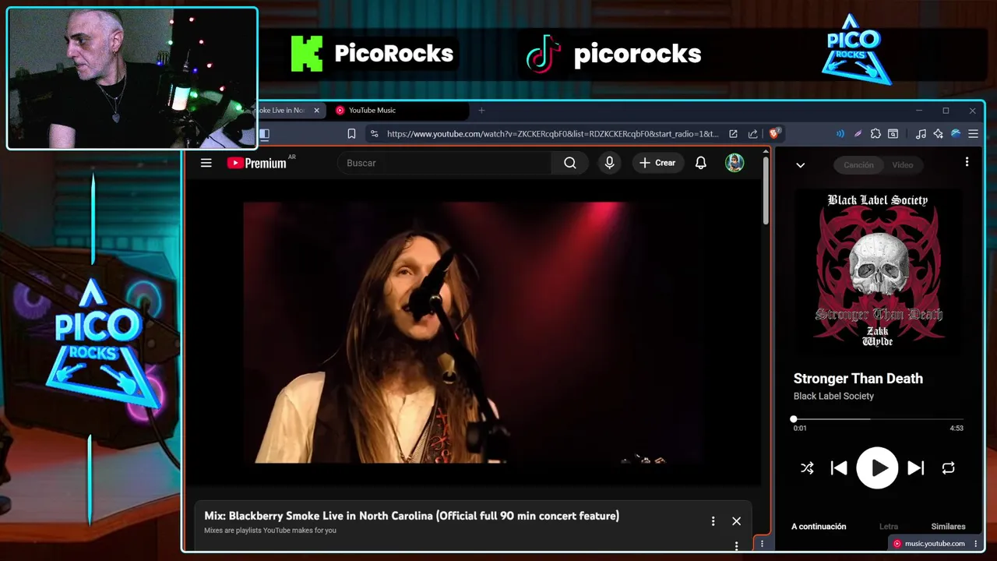Open music.youtube.com panel options dots
997x561 pixels.
pos(975,544)
